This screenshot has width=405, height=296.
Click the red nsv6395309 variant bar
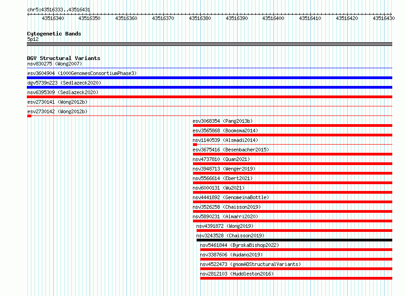209,97
